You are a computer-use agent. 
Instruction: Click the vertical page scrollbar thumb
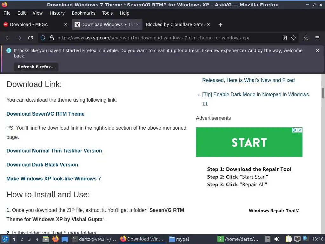[x=323, y=93]
